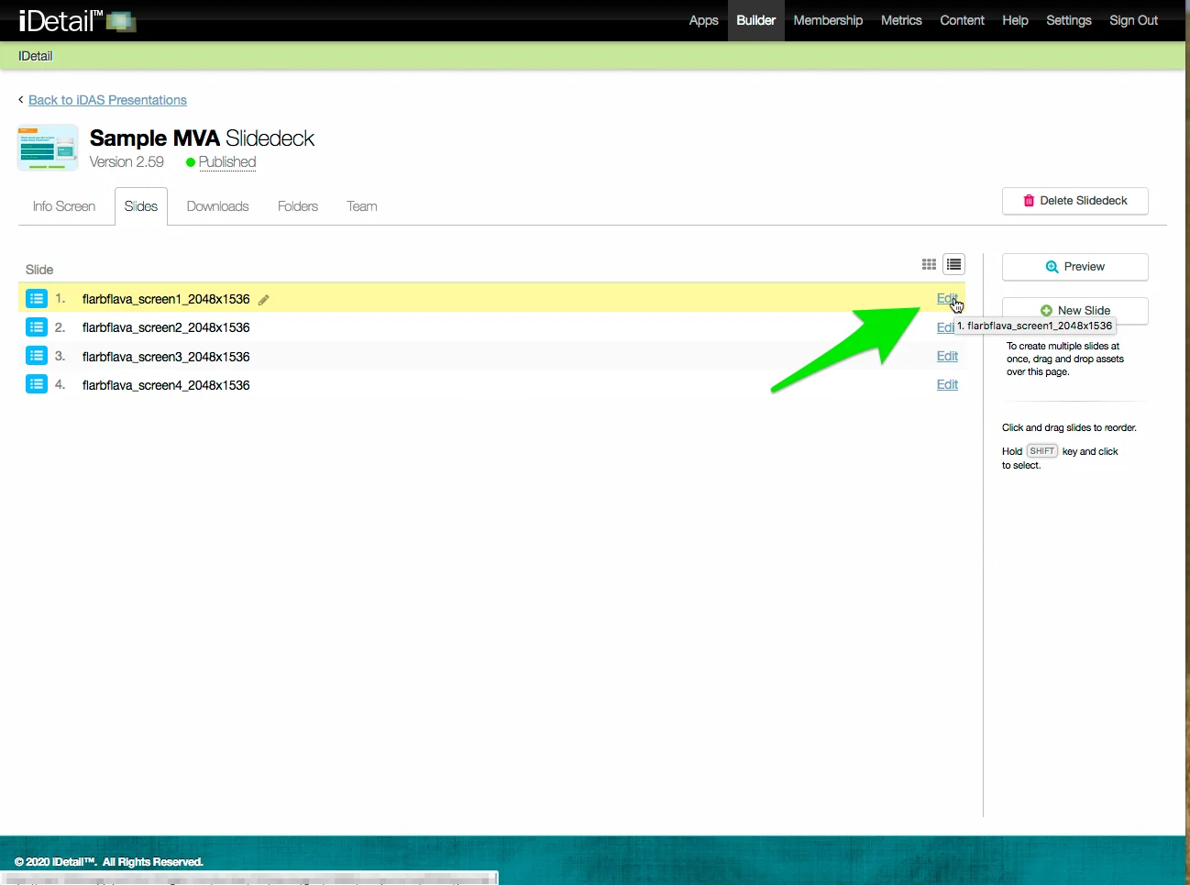
Task: Go to the Builder section
Action: (x=756, y=20)
